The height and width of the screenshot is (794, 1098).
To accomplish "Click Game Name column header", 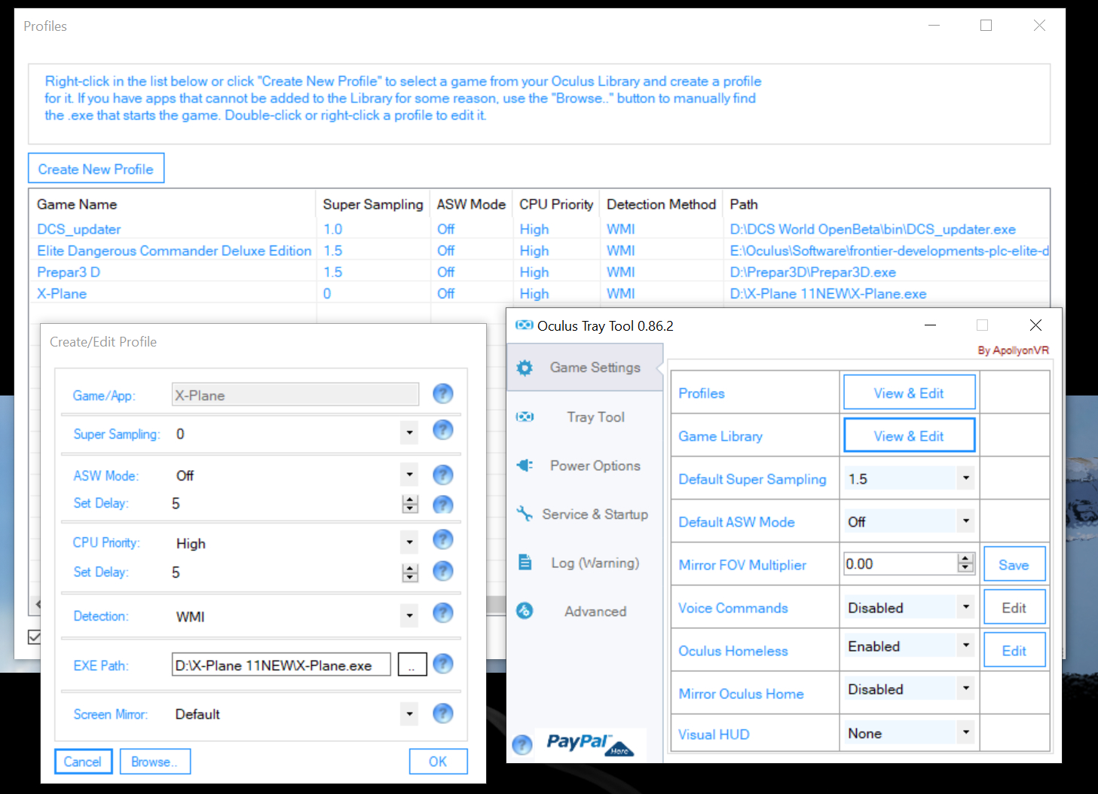I will [173, 204].
